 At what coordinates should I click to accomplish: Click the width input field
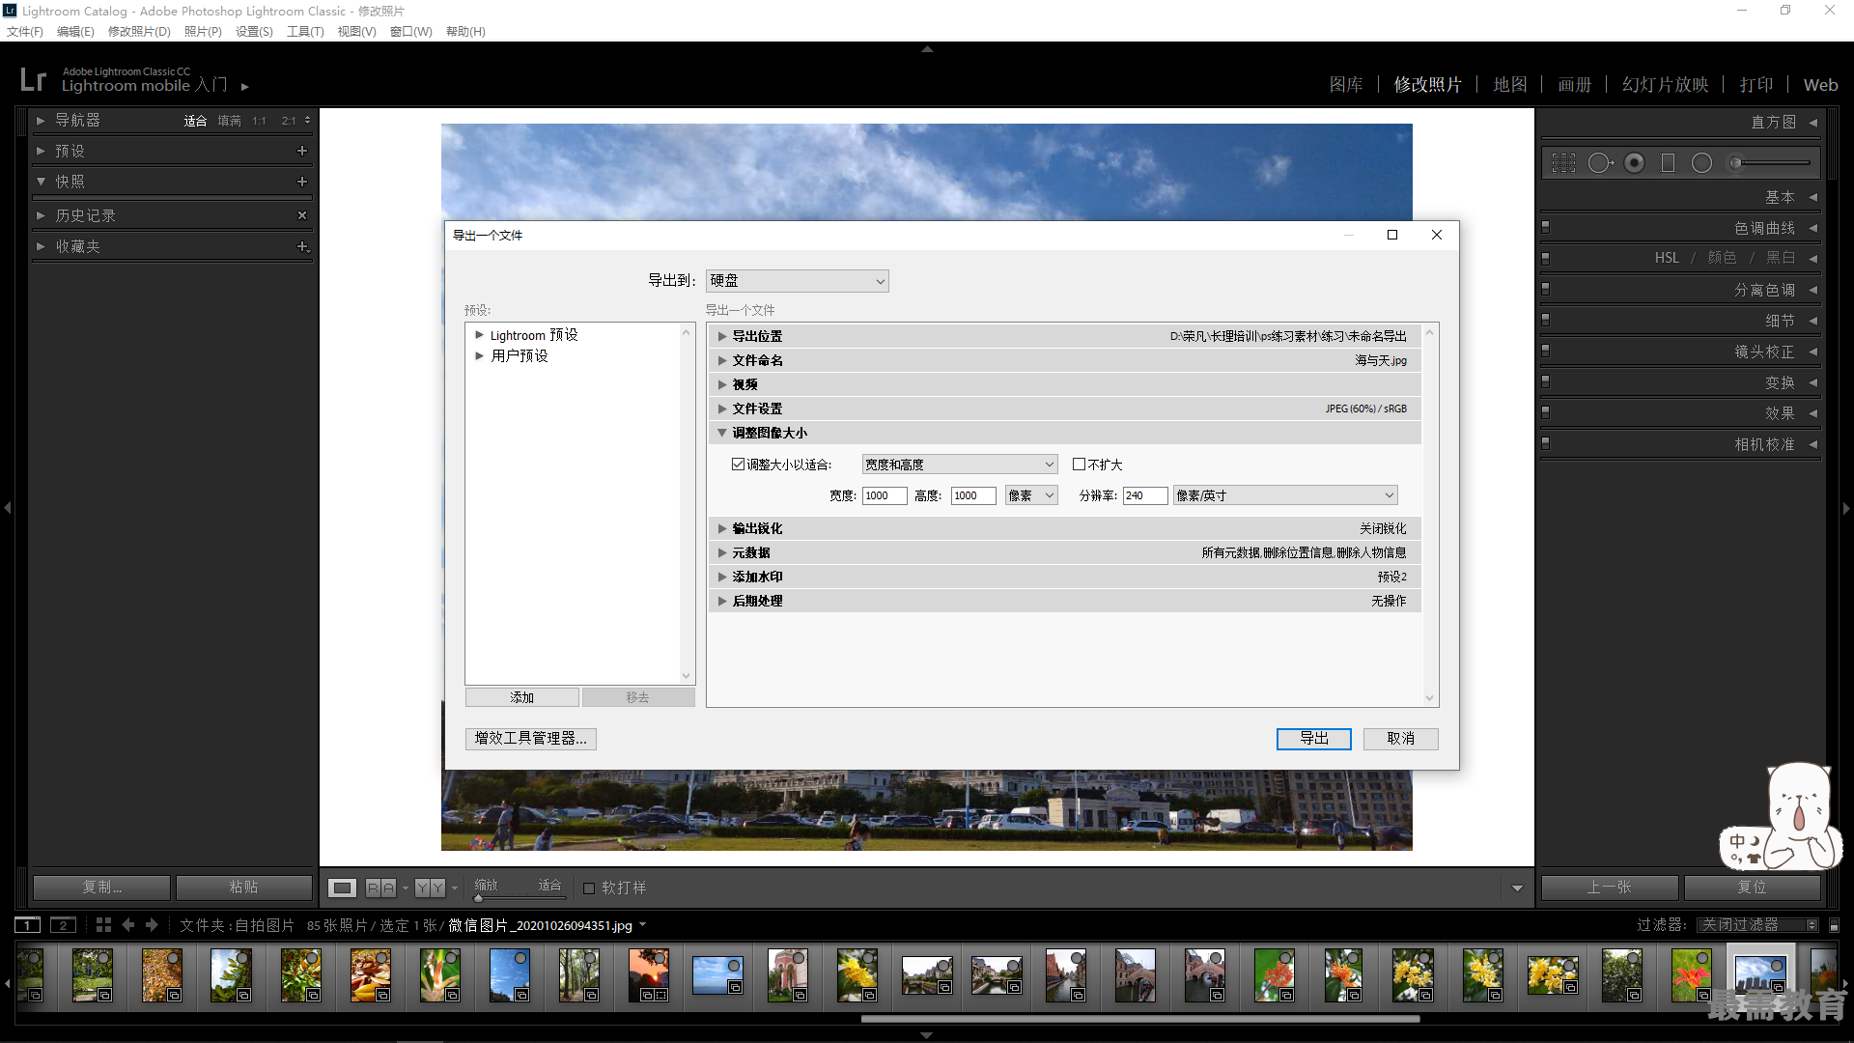885,495
